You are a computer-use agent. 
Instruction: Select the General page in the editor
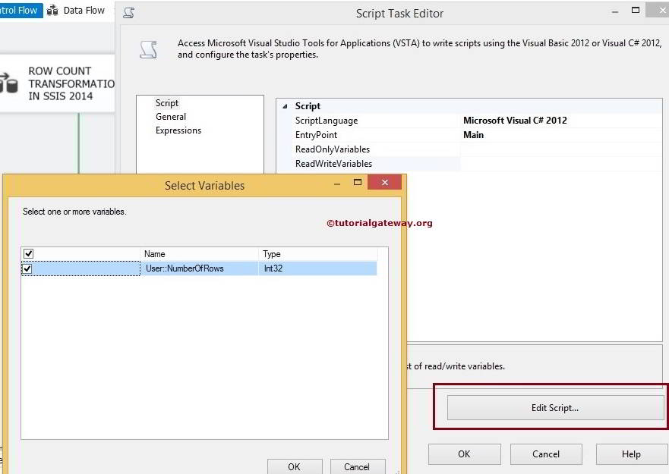[x=170, y=116]
